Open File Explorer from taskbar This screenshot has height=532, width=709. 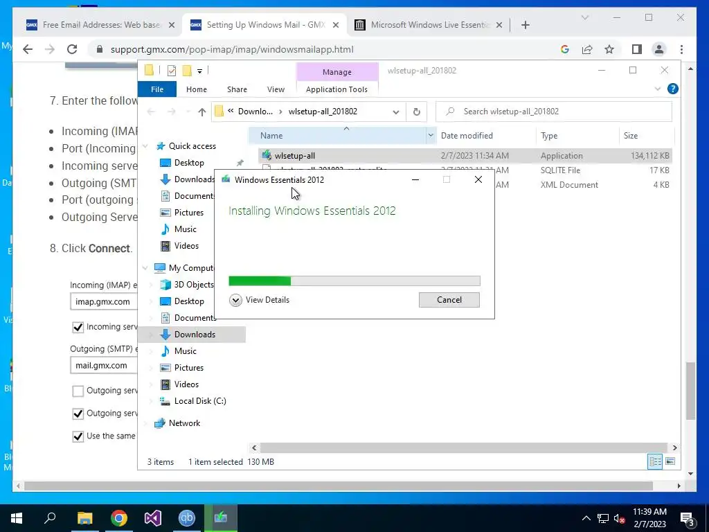pyautogui.click(x=84, y=518)
